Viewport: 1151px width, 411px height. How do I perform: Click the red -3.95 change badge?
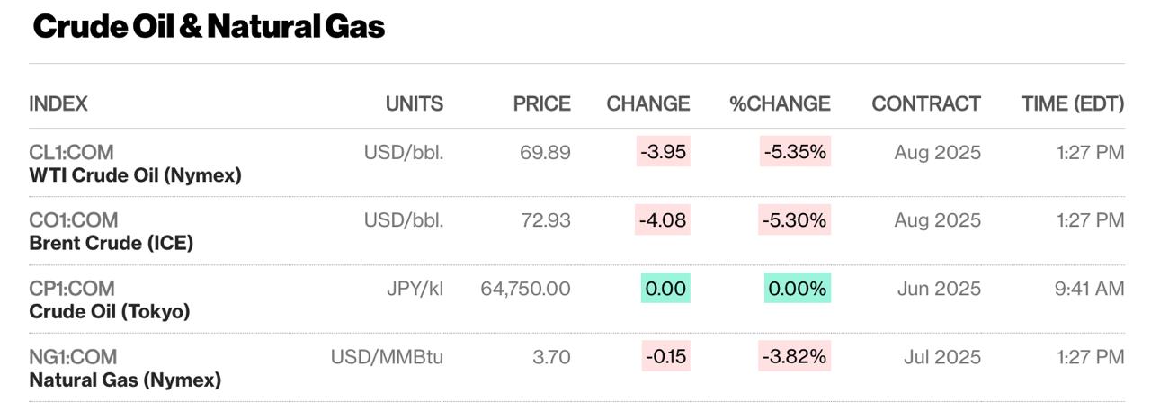point(663,152)
